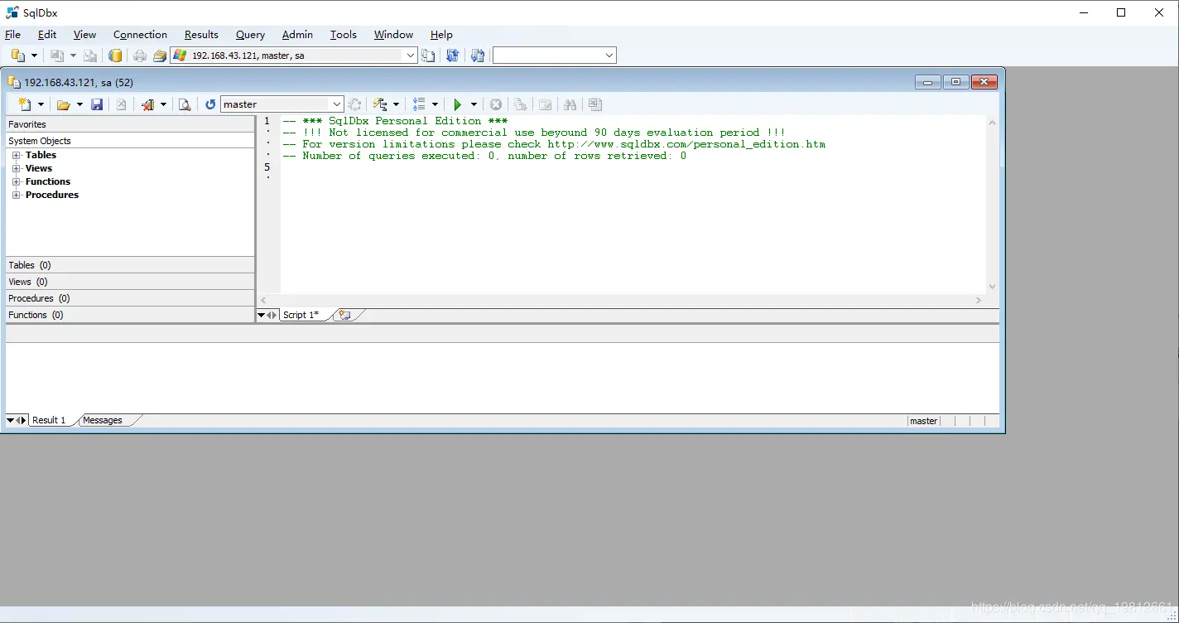Viewport: 1179px width, 623px height.
Task: Select the Favorites panel header
Action: [130, 124]
